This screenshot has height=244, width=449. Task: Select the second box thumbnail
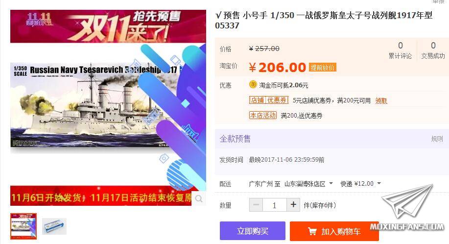(54, 226)
